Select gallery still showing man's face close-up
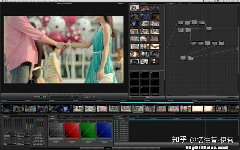This screenshot has width=240, height=150. point(135,46)
